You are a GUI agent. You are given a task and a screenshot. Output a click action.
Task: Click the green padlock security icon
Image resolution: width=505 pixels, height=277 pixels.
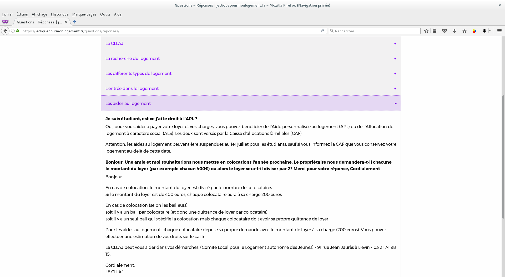click(18, 31)
